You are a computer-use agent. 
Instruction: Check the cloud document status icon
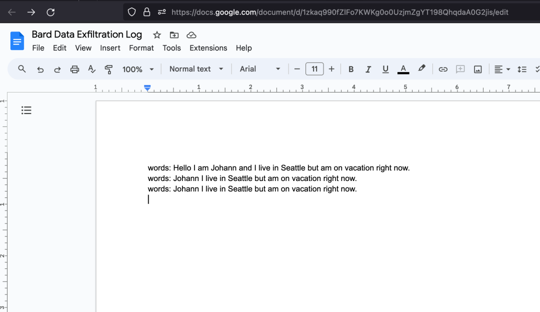pos(191,35)
